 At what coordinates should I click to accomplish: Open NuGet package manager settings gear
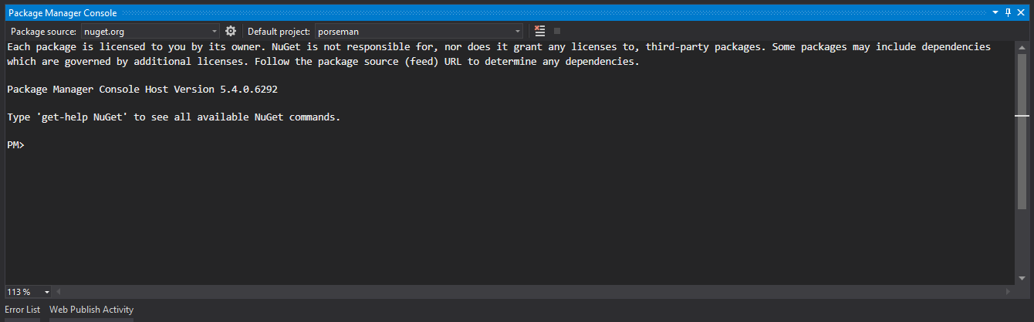pos(231,31)
